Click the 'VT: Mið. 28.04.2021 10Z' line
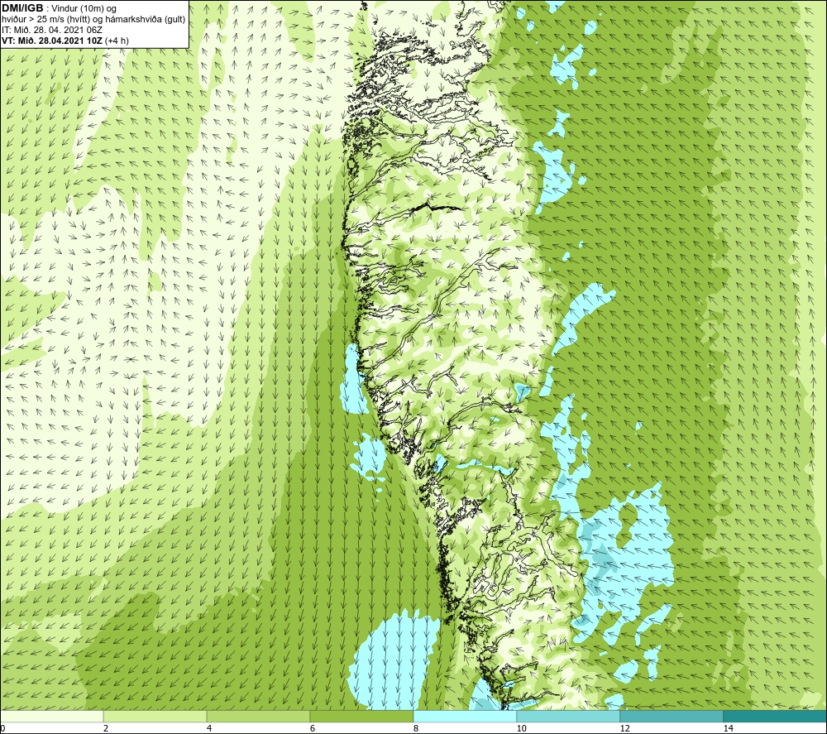Screen dimensions: 827x734 click(x=52, y=41)
